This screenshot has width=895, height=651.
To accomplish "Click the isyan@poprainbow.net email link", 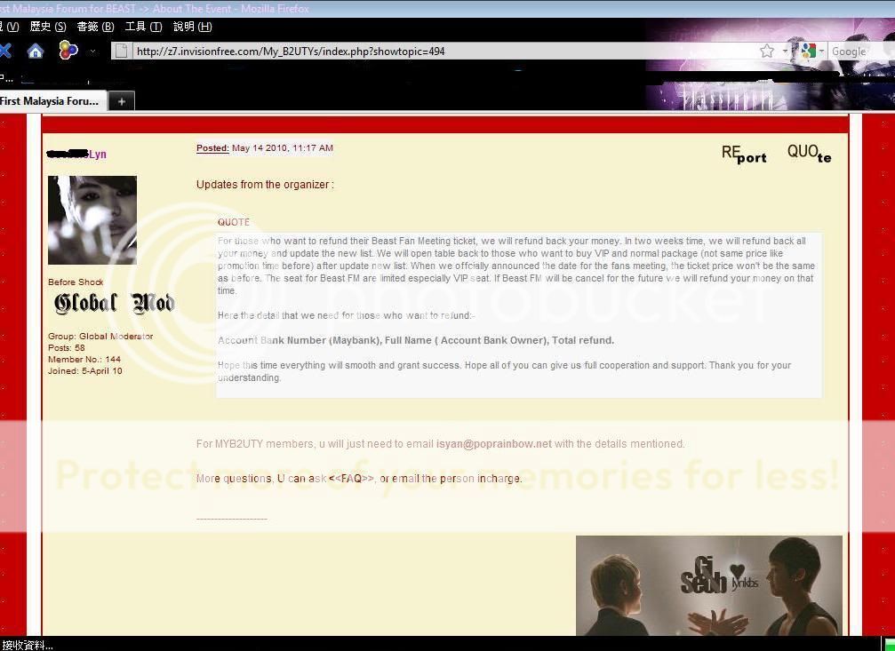I will click(494, 444).
